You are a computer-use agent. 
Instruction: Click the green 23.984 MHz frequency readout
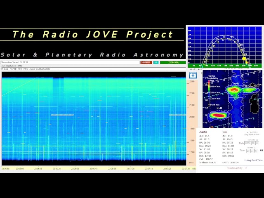[x=173, y=62]
